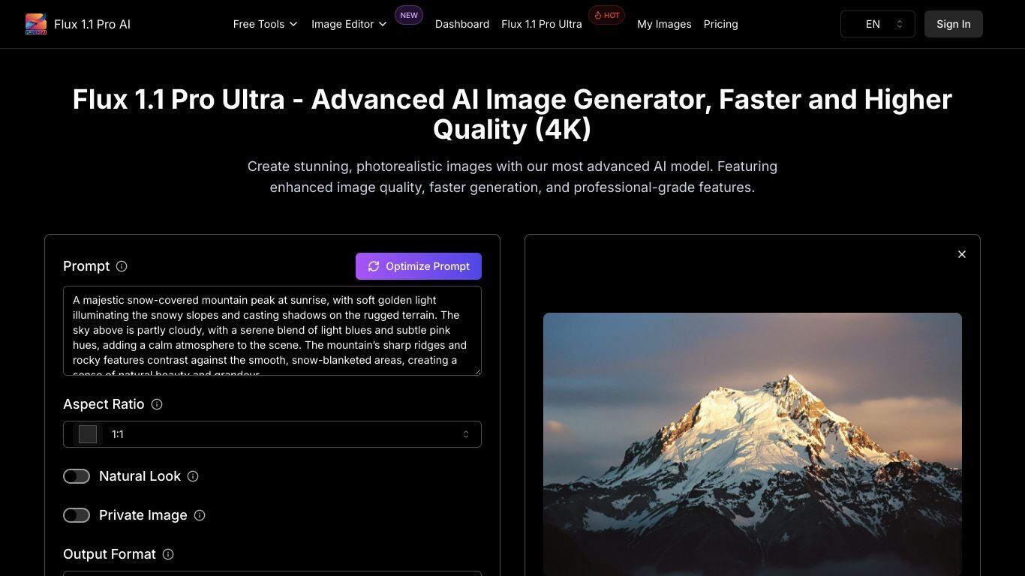Open the EN language selector
The image size is (1025, 576).
tap(878, 24)
